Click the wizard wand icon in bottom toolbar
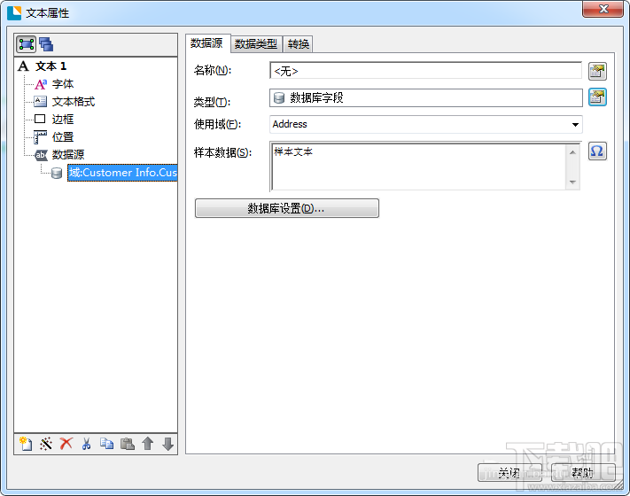The image size is (630, 496). tap(46, 444)
